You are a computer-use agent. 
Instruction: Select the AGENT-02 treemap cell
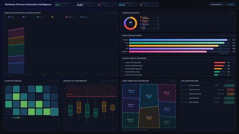pos(131,105)
